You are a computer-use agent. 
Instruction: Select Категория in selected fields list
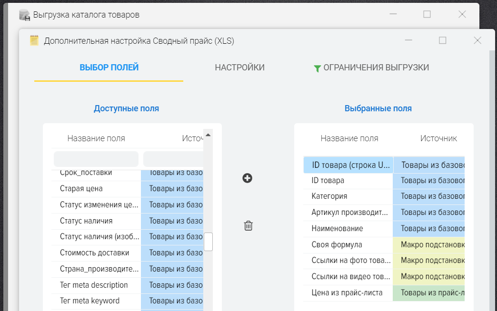pyautogui.click(x=348, y=196)
